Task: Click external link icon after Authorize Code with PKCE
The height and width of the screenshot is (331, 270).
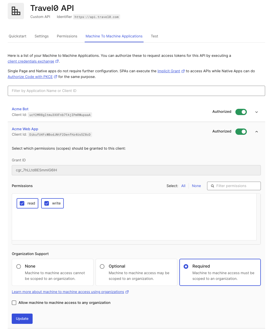Action: 55,77
